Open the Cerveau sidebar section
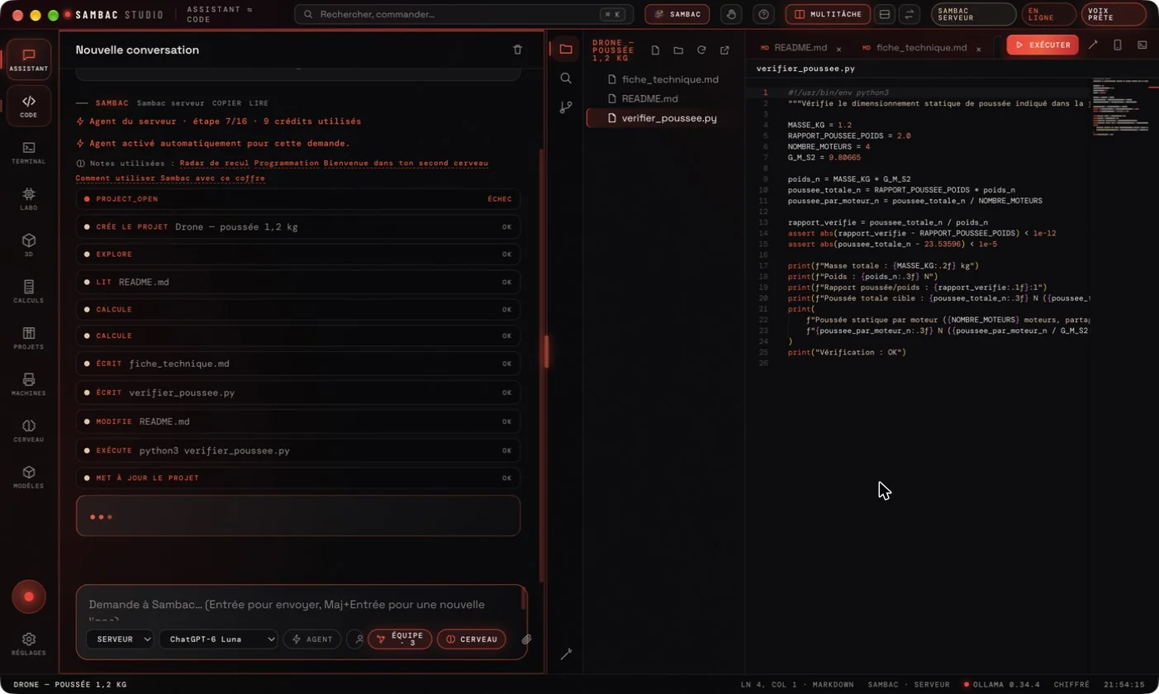 click(29, 430)
